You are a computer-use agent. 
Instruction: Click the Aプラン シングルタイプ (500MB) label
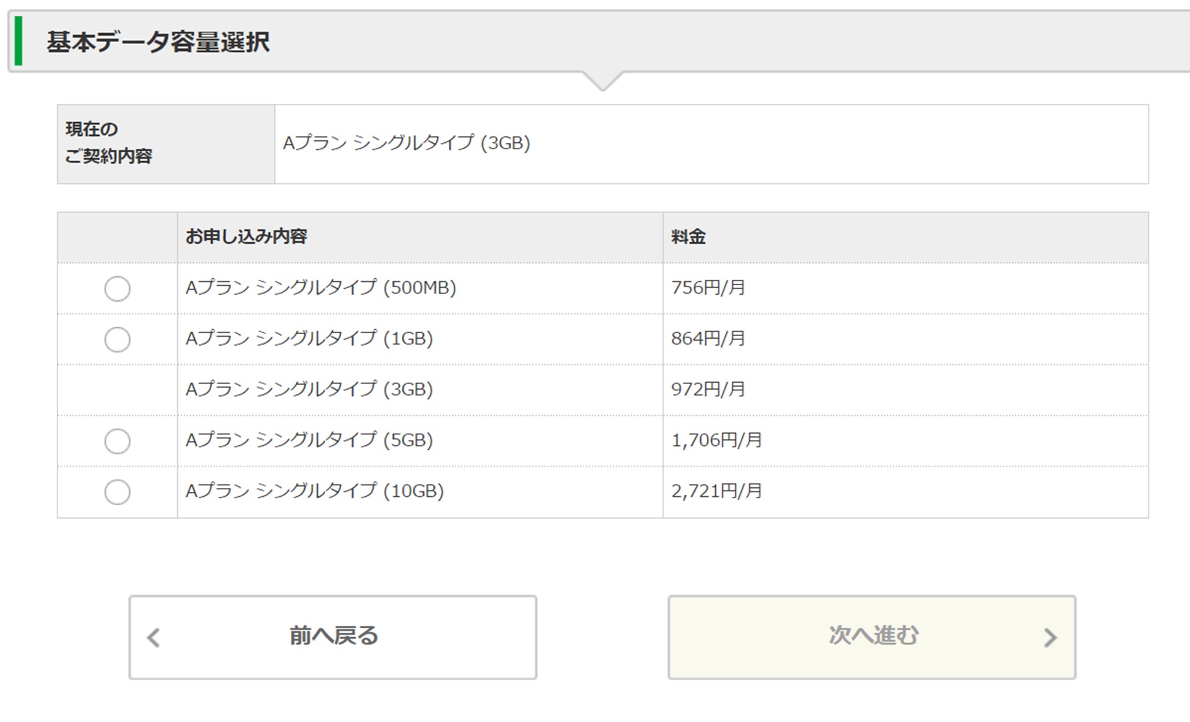(x=321, y=288)
